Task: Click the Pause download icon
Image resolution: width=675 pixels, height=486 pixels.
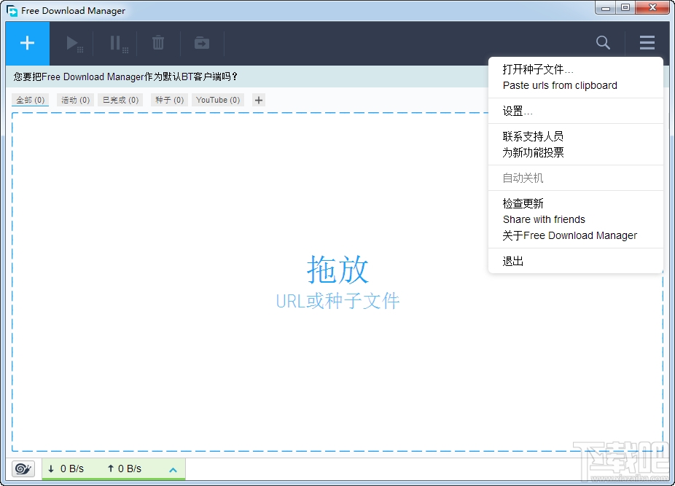Action: click(116, 43)
